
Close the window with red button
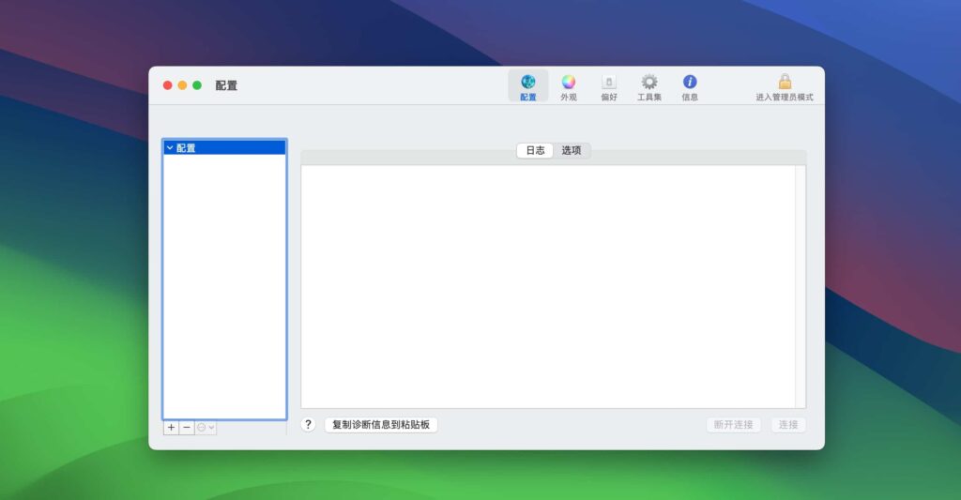(x=167, y=85)
